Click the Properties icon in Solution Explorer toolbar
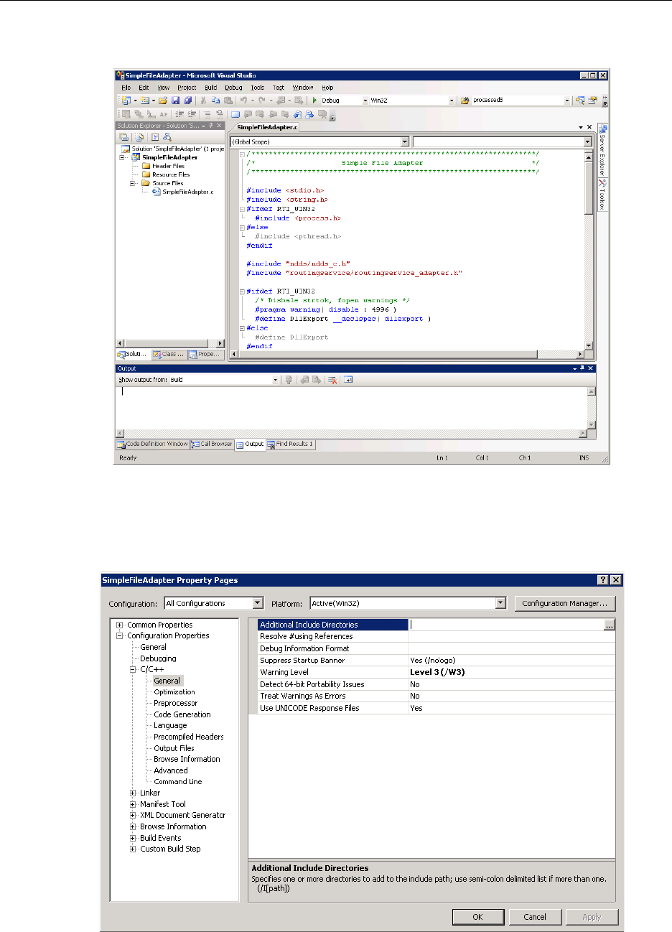 [x=124, y=137]
